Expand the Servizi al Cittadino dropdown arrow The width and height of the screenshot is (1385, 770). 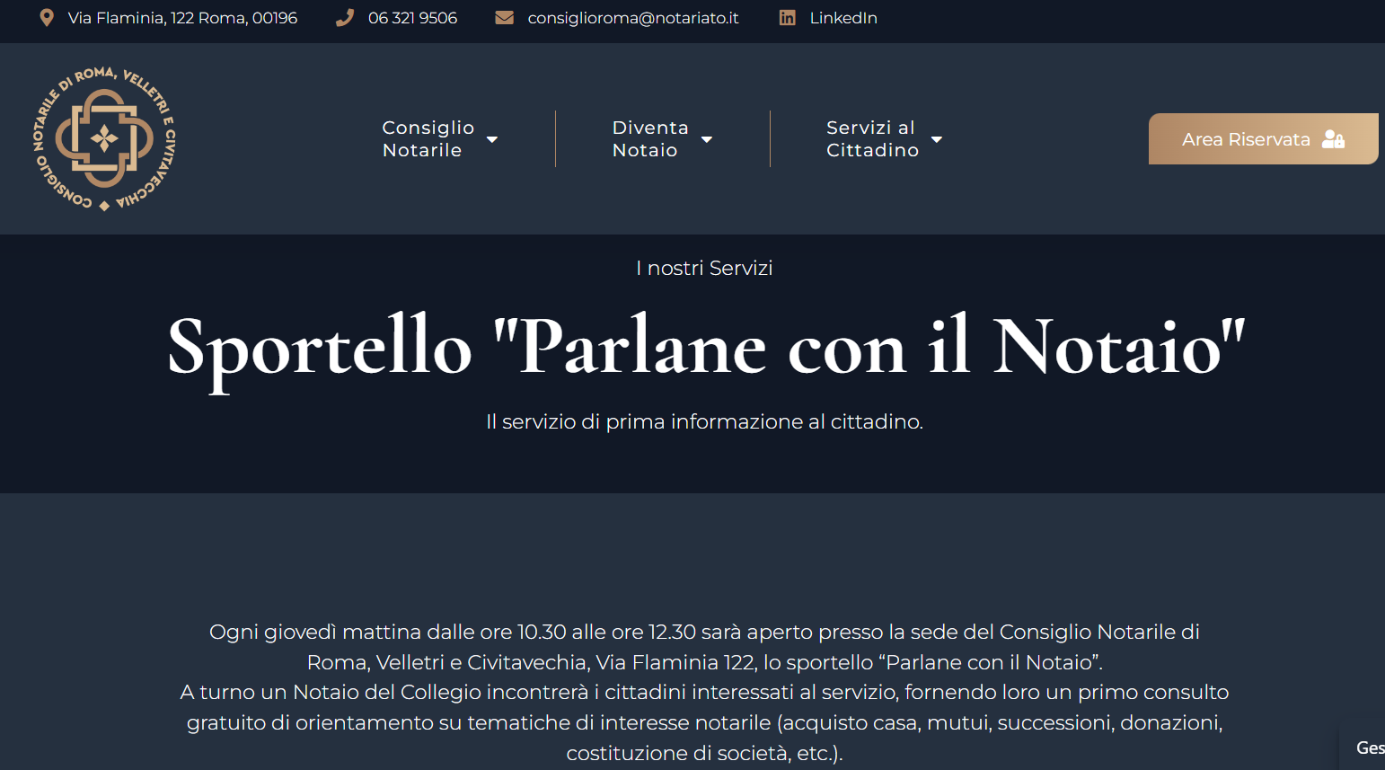pyautogui.click(x=937, y=139)
